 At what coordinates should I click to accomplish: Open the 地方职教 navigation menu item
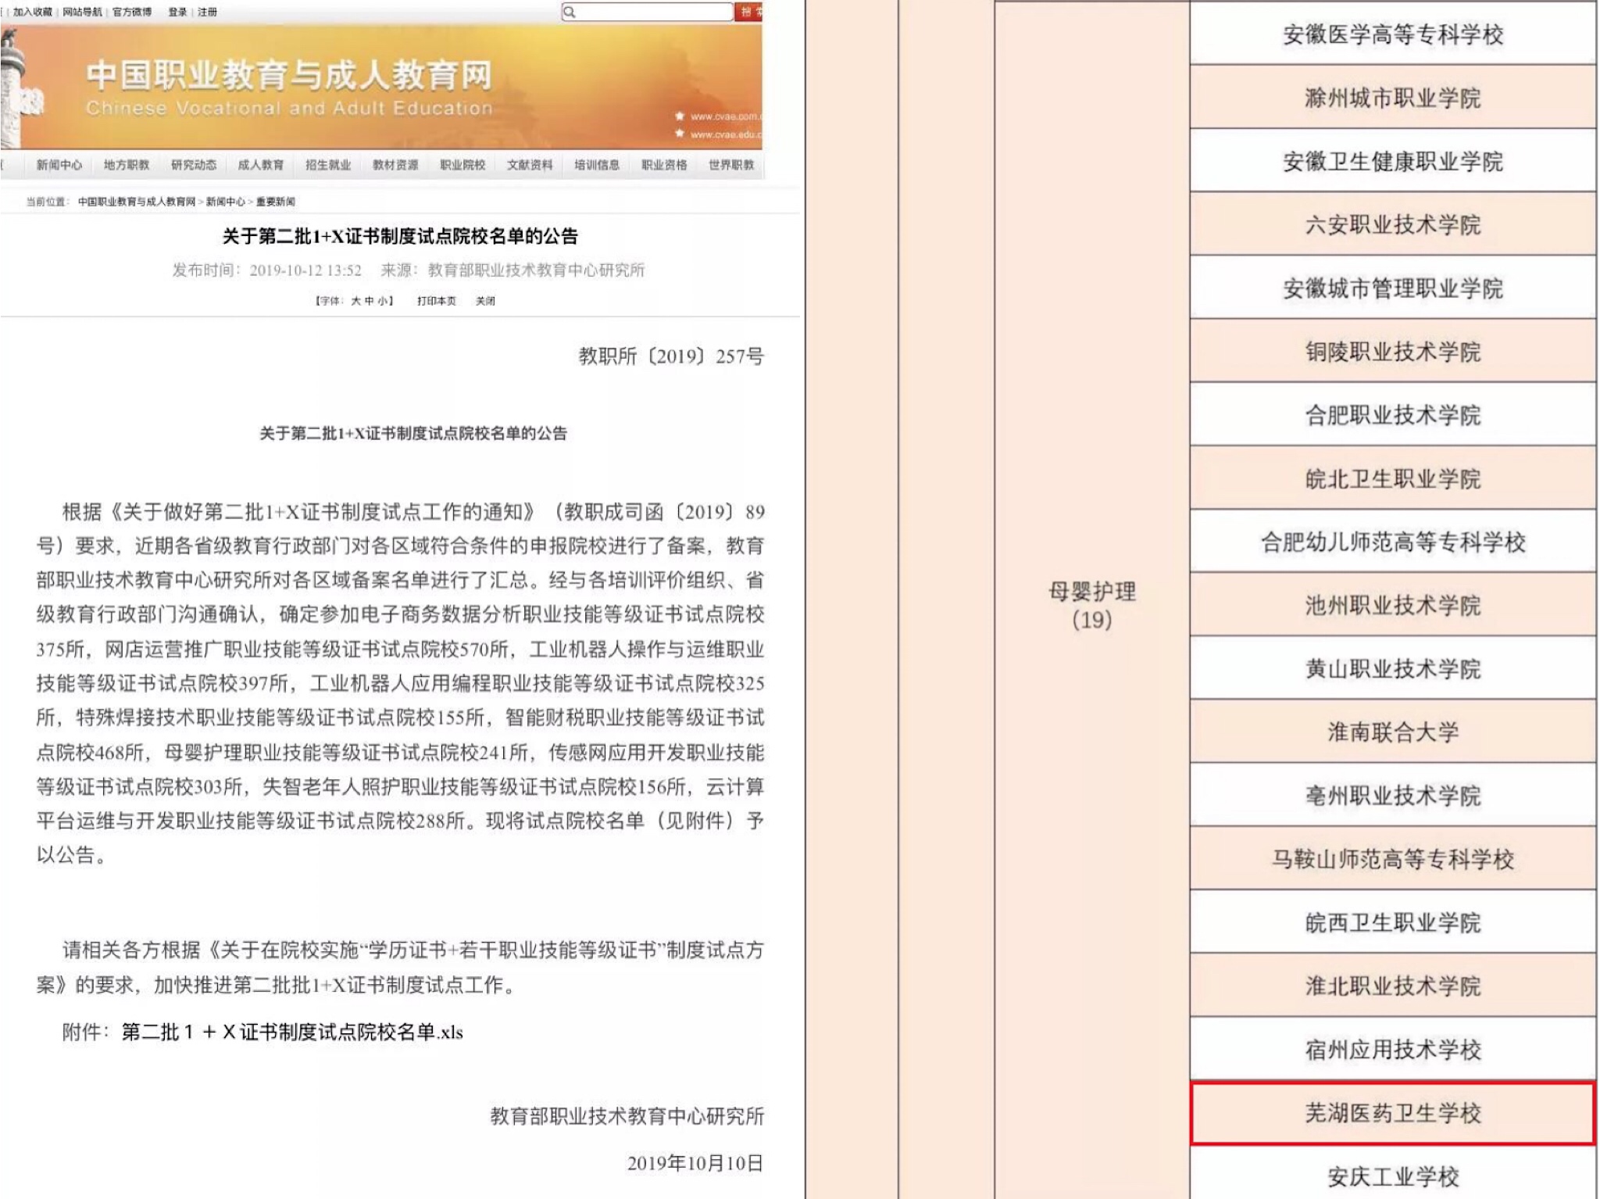point(127,165)
